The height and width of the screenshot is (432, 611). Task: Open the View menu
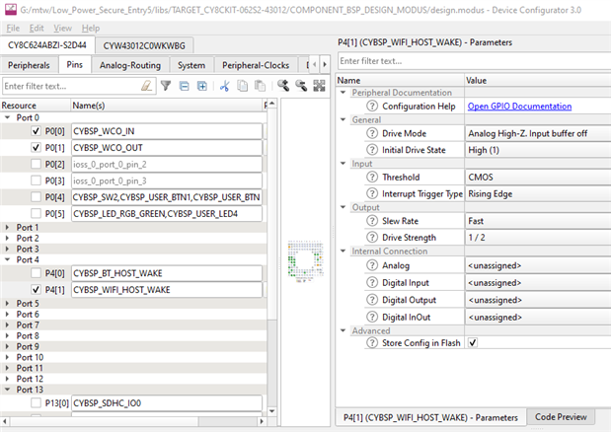(x=62, y=28)
